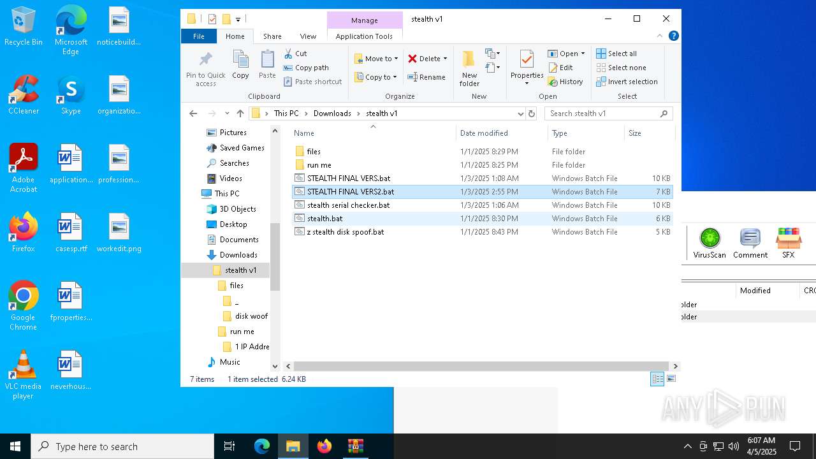Switch to the View tab
Screen dimensions: 816x459
308,36
